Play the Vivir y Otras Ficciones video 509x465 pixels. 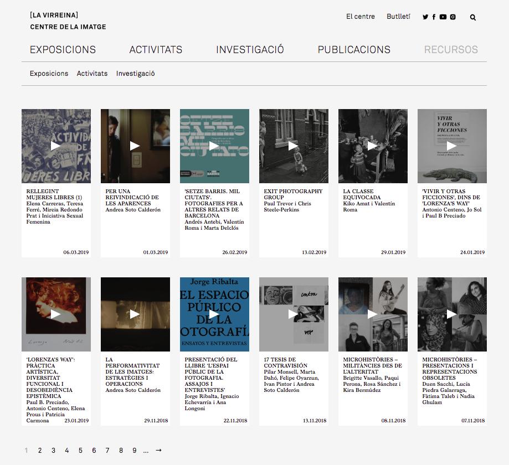(x=452, y=146)
